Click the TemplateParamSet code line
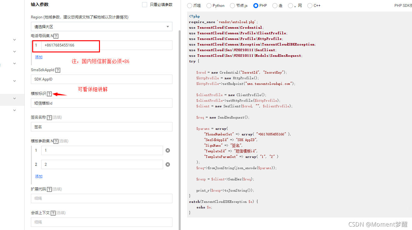 pos(241,157)
